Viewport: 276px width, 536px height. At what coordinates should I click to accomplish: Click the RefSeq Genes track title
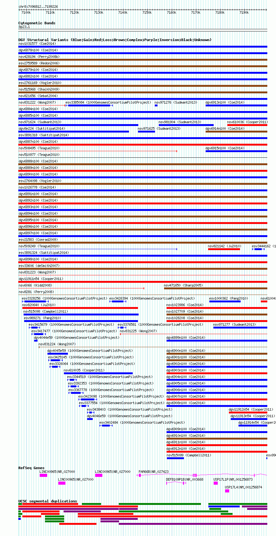click(31, 468)
